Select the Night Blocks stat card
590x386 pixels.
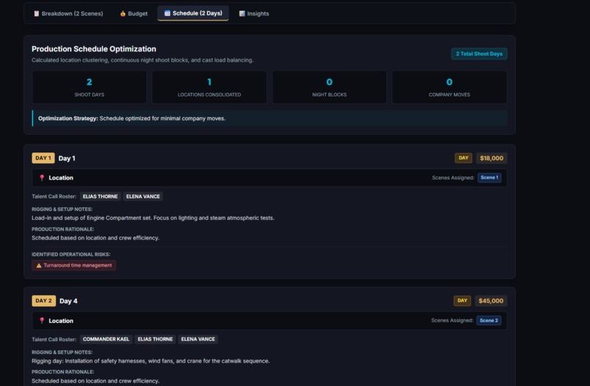(329, 87)
